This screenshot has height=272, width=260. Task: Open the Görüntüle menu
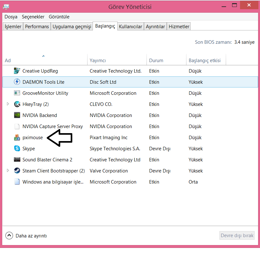coord(59,17)
